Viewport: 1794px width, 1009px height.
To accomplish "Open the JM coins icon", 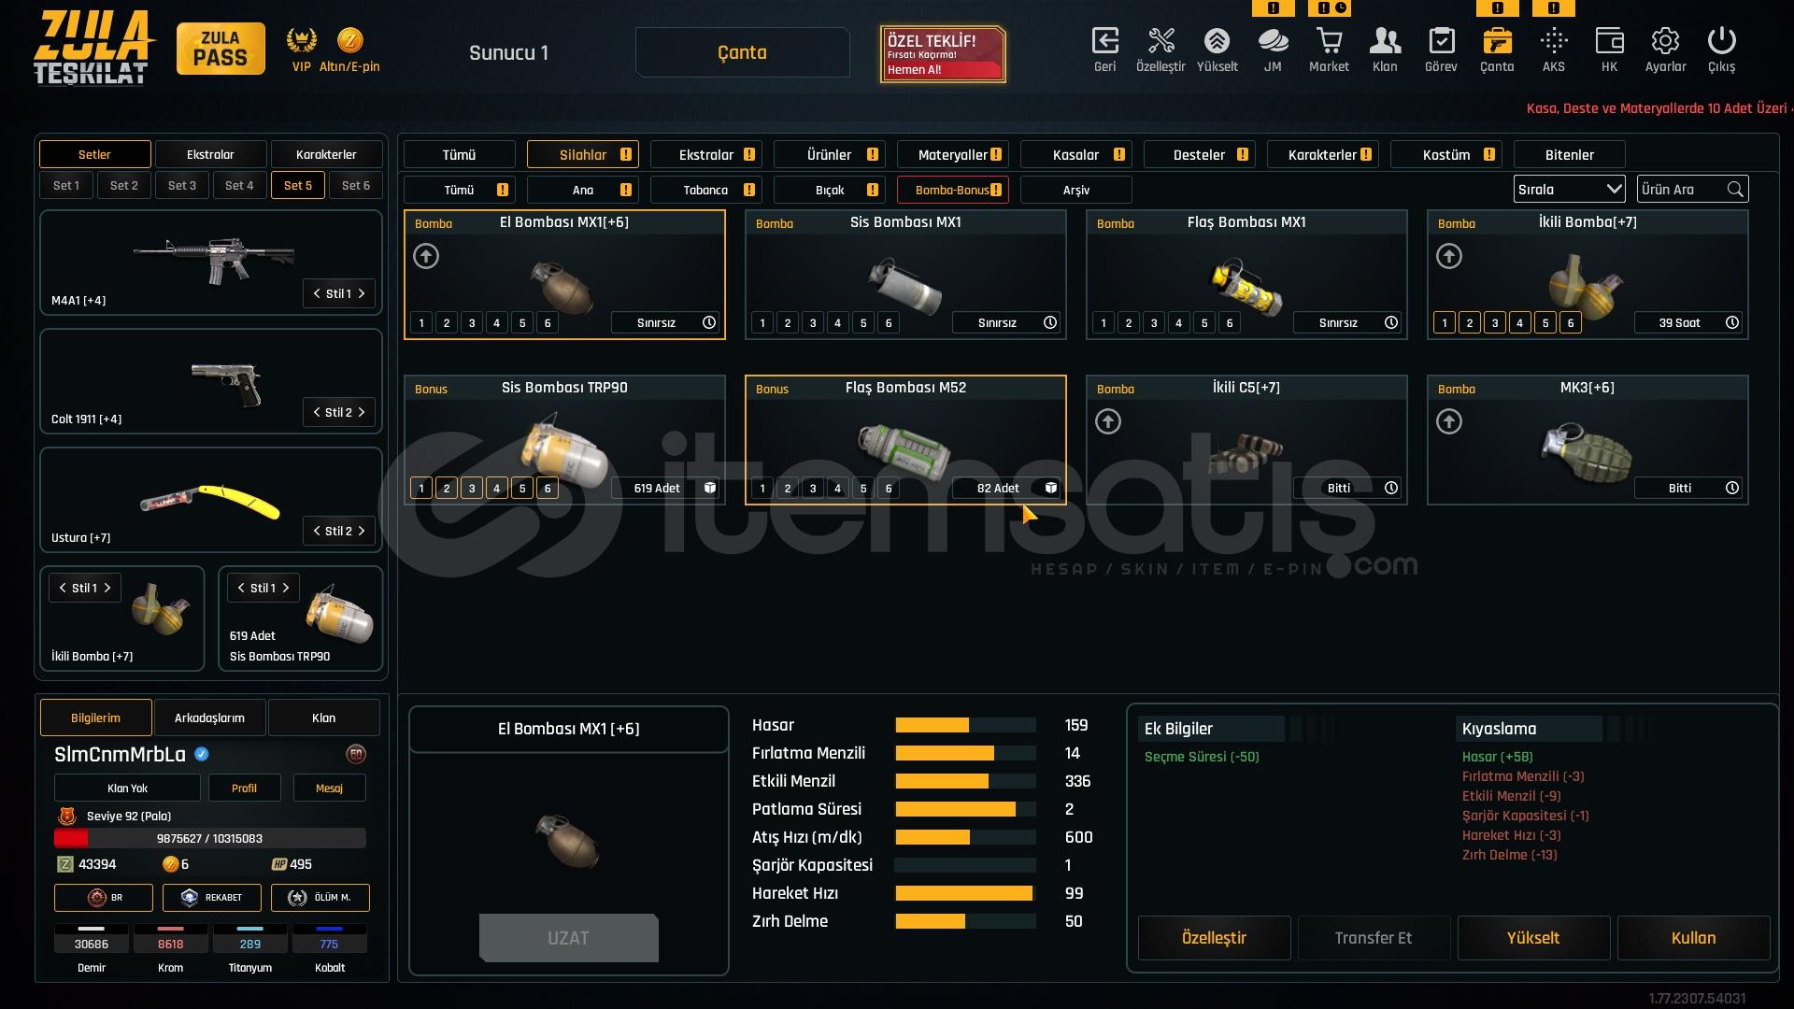I will 1273,41.
